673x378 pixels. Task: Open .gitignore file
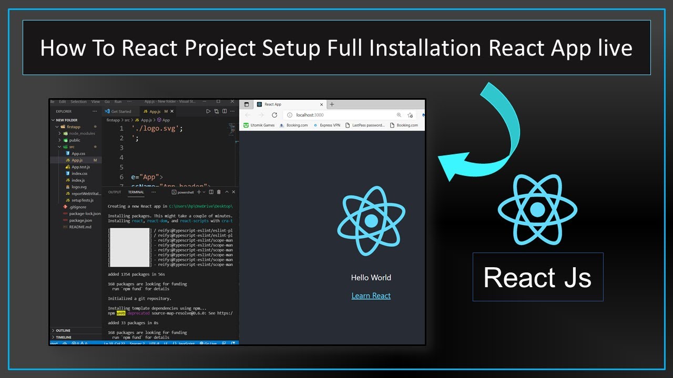[76, 207]
